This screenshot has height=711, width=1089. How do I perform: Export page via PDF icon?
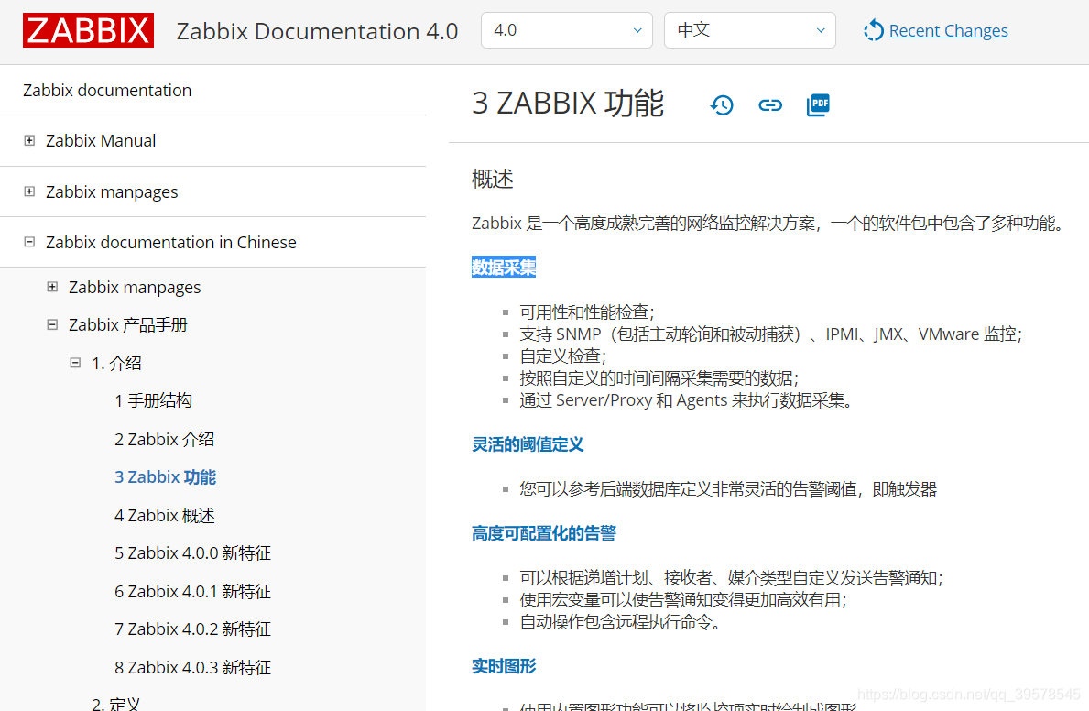tap(818, 105)
